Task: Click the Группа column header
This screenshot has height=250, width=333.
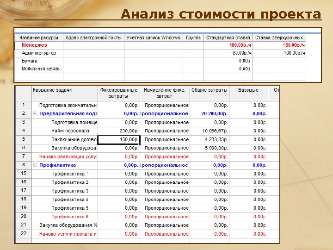Action: [x=193, y=37]
